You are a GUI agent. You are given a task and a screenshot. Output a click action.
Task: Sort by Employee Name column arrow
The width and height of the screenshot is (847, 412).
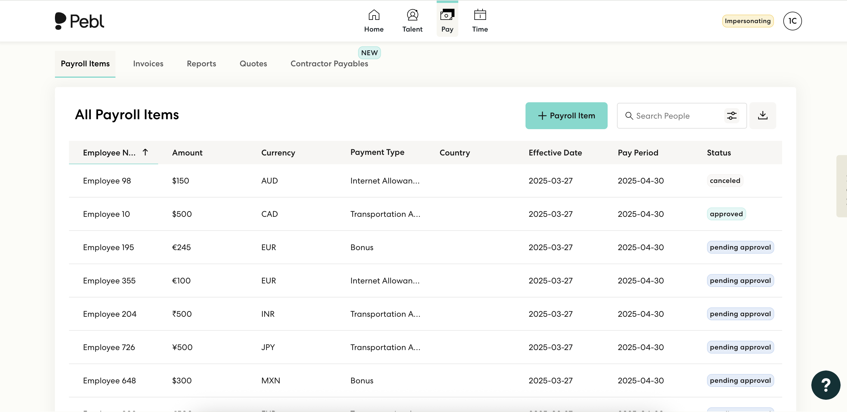(145, 152)
